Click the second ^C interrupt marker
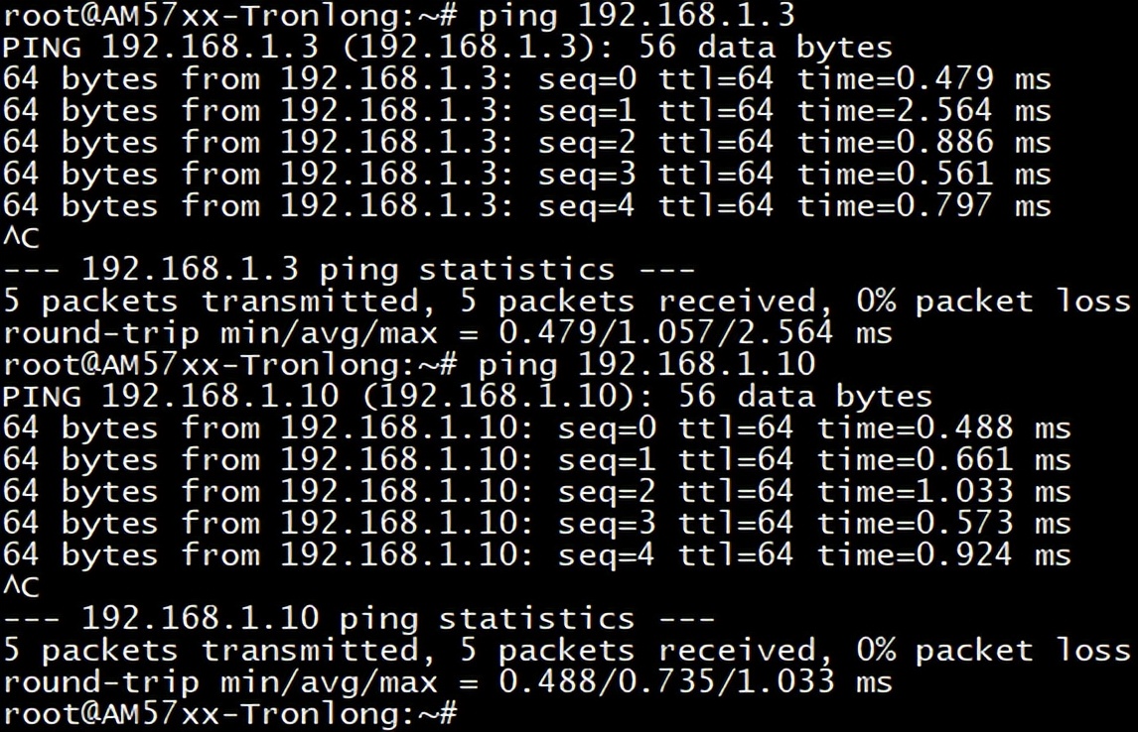The image size is (1138, 732). click(x=21, y=586)
